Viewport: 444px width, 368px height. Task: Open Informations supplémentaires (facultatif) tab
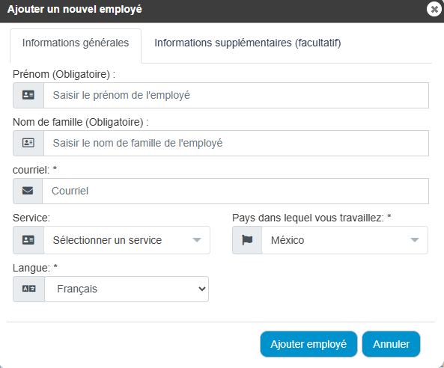(248, 43)
